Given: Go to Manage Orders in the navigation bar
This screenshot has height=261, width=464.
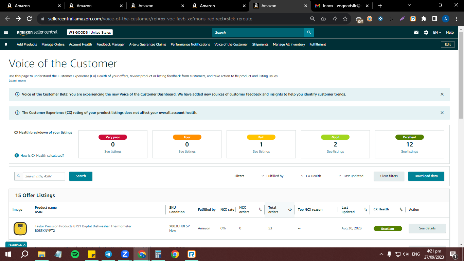Looking at the screenshot, I should (53, 45).
